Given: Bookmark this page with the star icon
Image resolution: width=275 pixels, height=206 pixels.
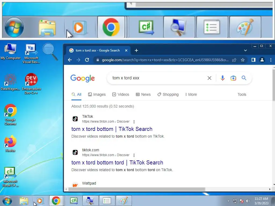Looking at the screenshot, I should (x=243, y=60).
